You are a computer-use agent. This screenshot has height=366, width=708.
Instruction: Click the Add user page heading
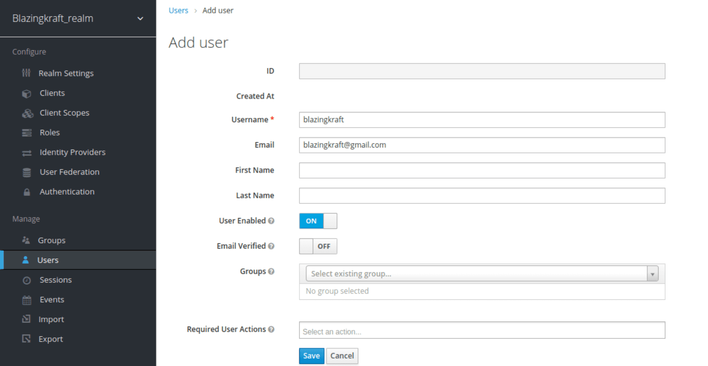198,42
